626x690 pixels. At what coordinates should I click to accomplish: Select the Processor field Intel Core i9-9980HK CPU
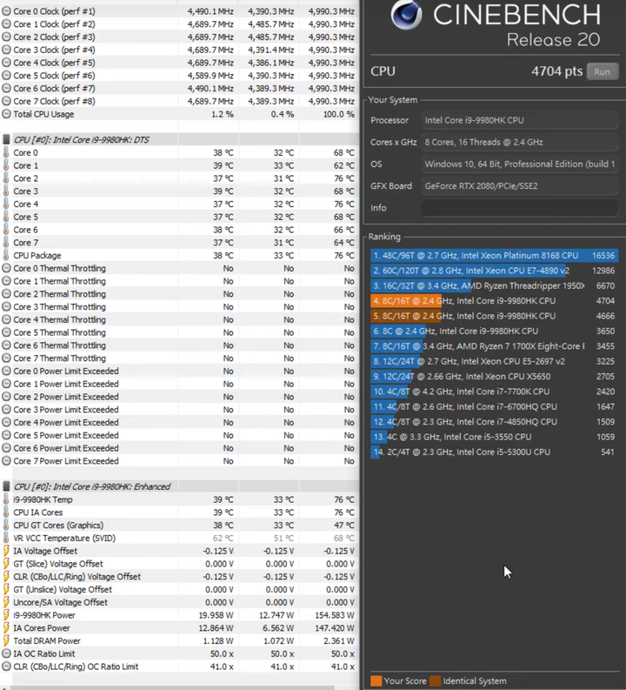(x=519, y=120)
